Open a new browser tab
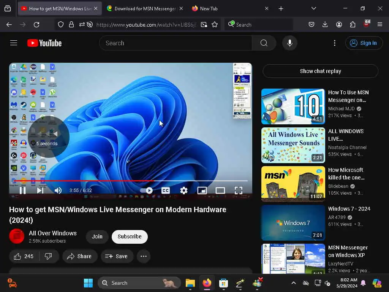This screenshot has width=389, height=292. tap(281, 9)
